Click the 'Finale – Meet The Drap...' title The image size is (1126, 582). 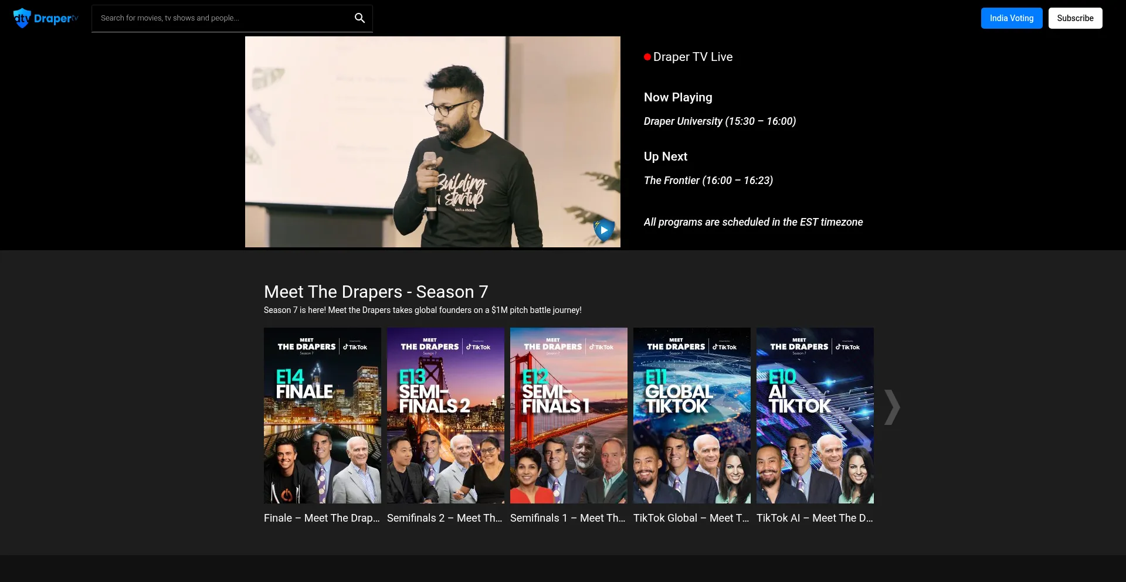coord(322,518)
